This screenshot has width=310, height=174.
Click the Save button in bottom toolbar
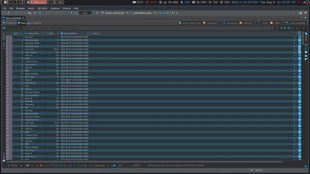pyautogui.click(x=31, y=165)
